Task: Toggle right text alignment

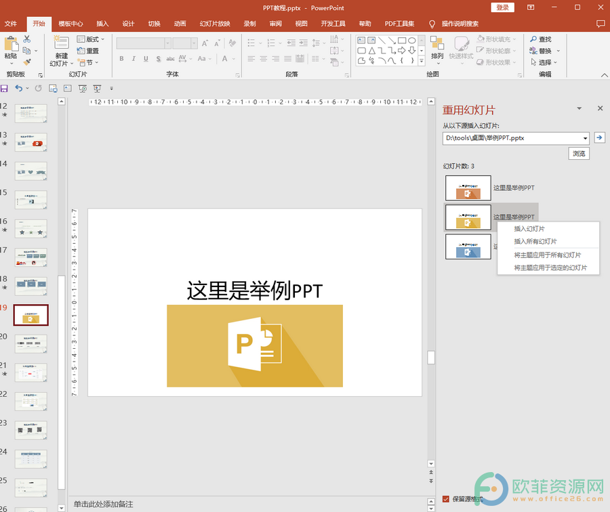Action: 276,59
